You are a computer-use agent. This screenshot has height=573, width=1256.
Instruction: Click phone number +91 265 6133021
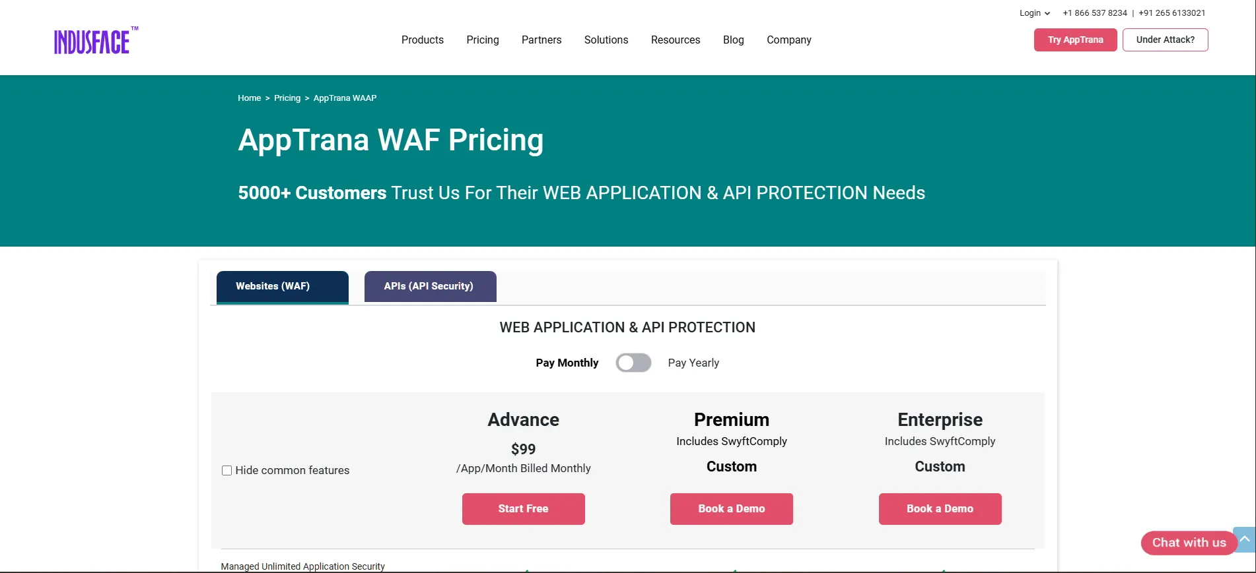point(1172,13)
